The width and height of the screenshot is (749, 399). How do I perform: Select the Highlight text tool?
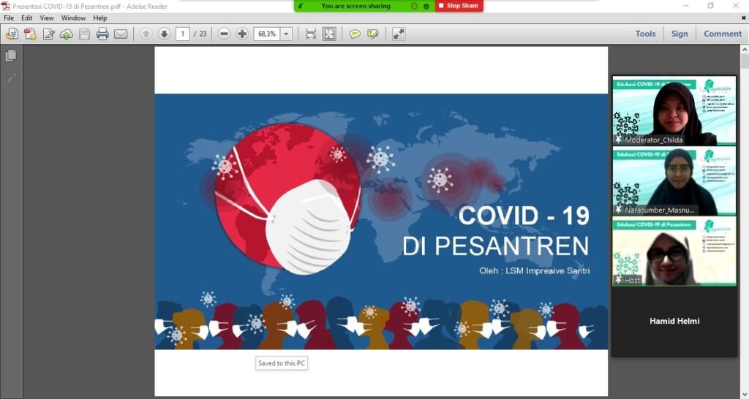(x=373, y=34)
